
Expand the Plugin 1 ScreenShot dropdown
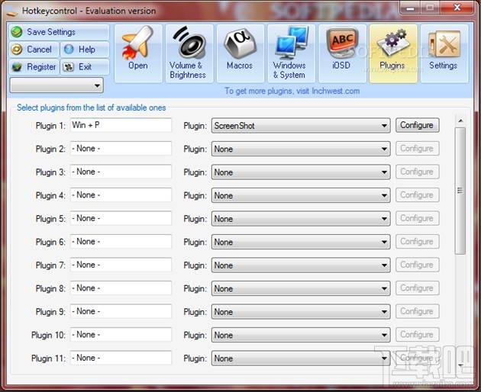tap(384, 126)
